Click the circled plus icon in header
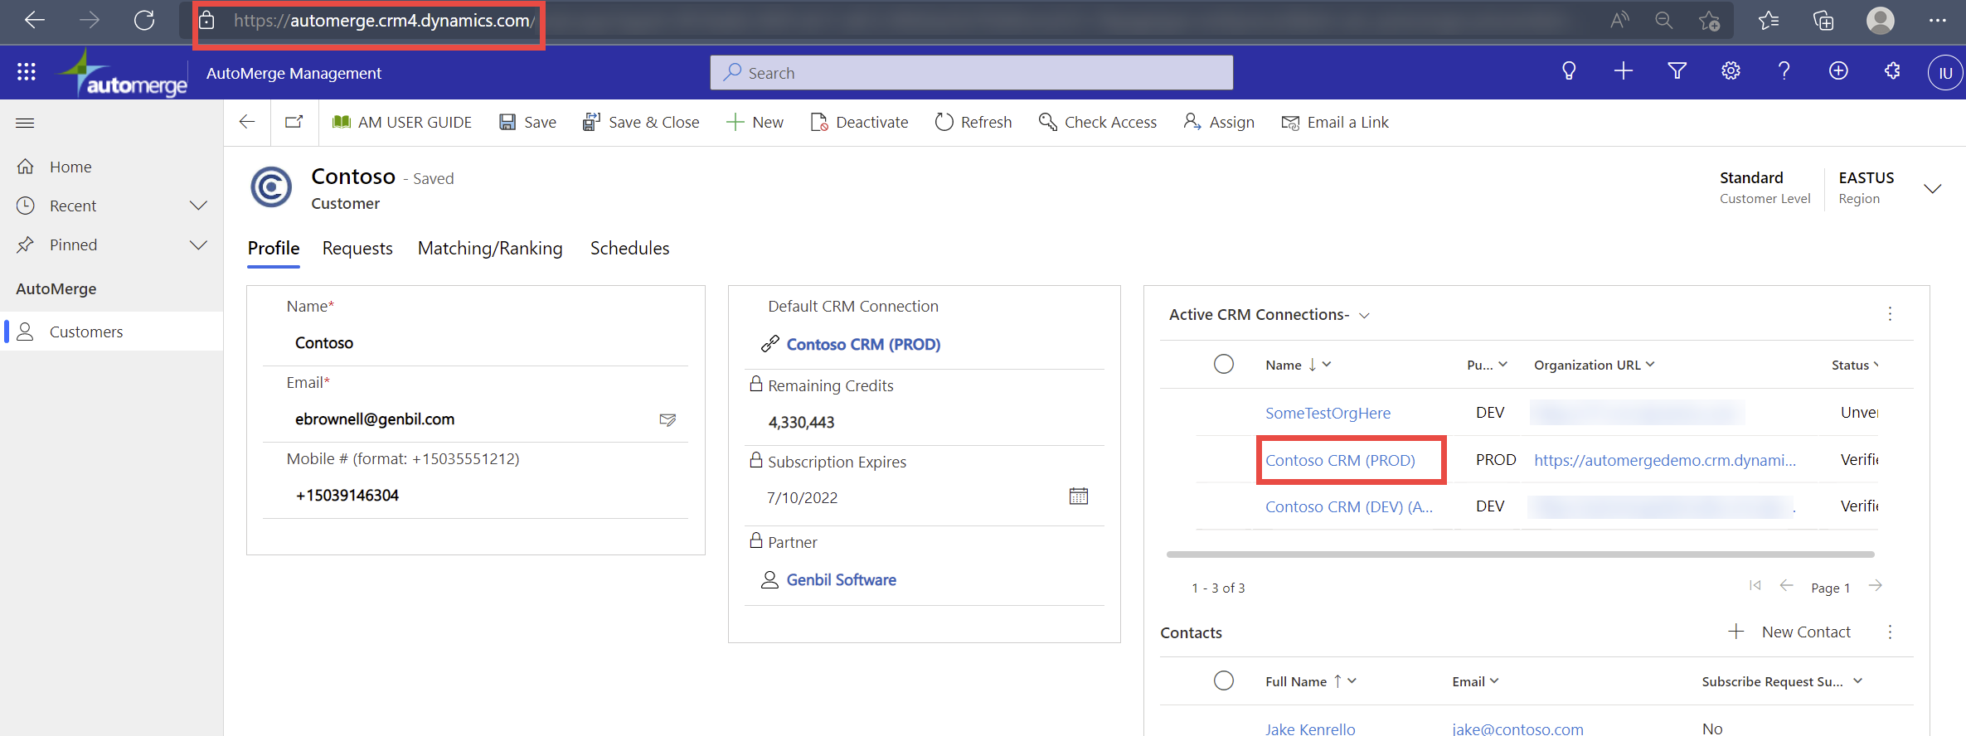The height and width of the screenshot is (736, 1966). [x=1838, y=71]
